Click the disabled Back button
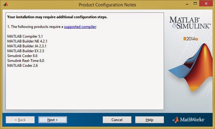 pyautogui.click(x=20, y=120)
